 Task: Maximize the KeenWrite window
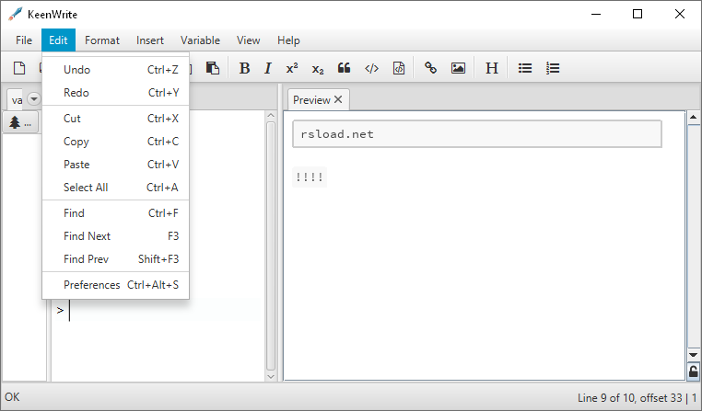tap(638, 15)
